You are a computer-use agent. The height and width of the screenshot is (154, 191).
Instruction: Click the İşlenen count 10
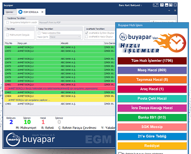tap(27, 122)
